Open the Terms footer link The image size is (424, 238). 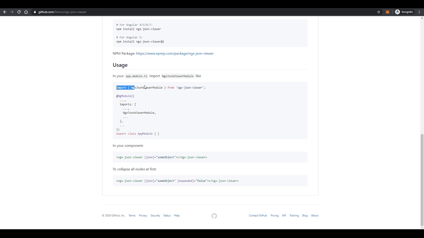tap(132, 216)
